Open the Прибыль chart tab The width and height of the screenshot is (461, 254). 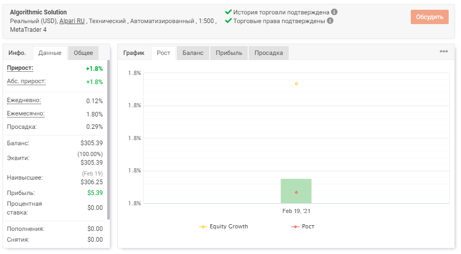pyautogui.click(x=229, y=53)
